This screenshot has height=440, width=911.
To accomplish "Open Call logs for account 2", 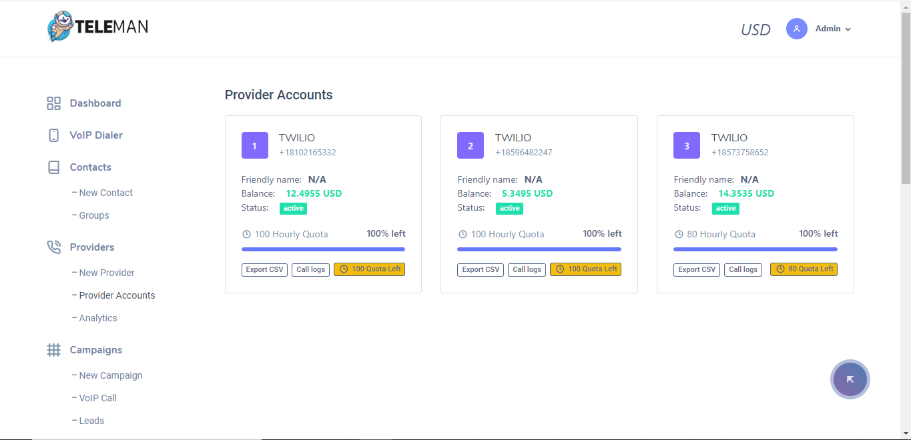I will [x=527, y=269].
